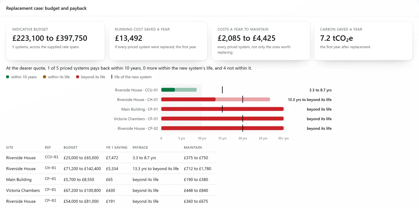Screen dimensions: 419x208
Task: Click saving cell '£430'
Action: pos(111,191)
